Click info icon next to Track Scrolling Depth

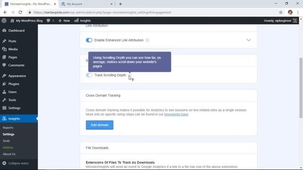point(130,75)
